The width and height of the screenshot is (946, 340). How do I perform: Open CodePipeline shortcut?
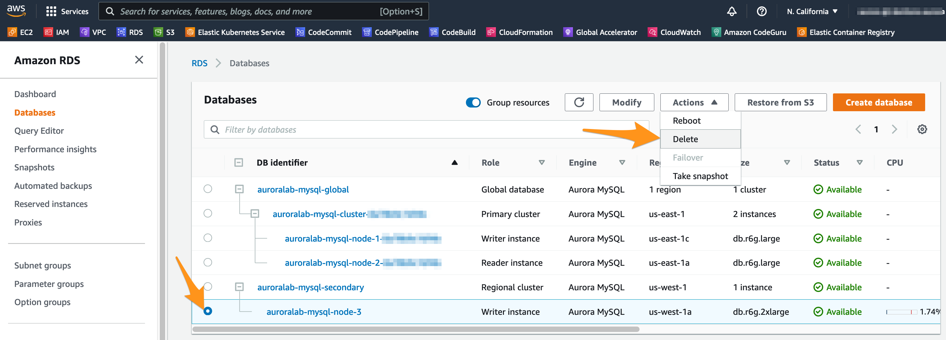coord(390,32)
